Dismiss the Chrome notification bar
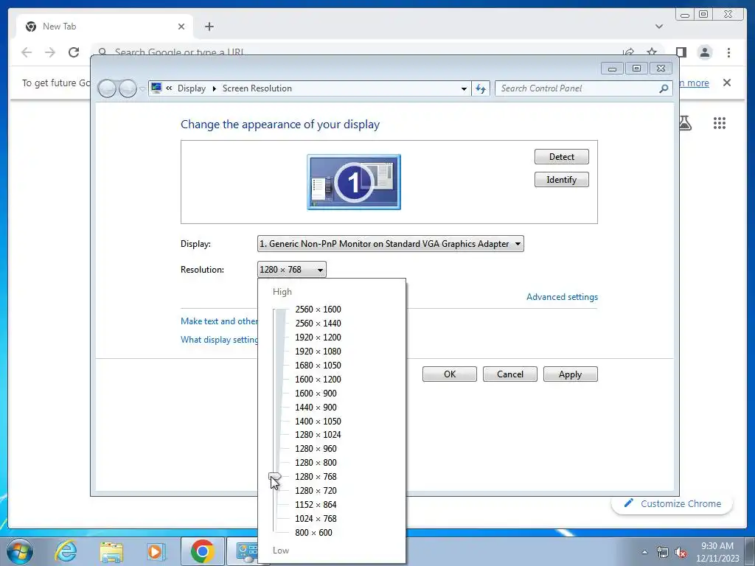Viewport: 755px width, 566px height. click(x=727, y=83)
